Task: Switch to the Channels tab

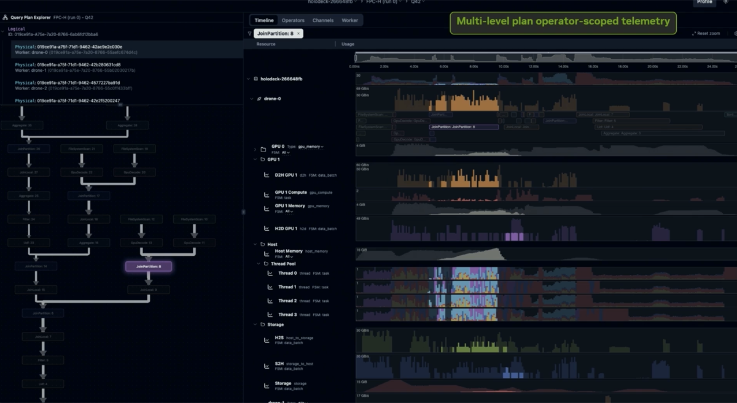Action: tap(323, 20)
